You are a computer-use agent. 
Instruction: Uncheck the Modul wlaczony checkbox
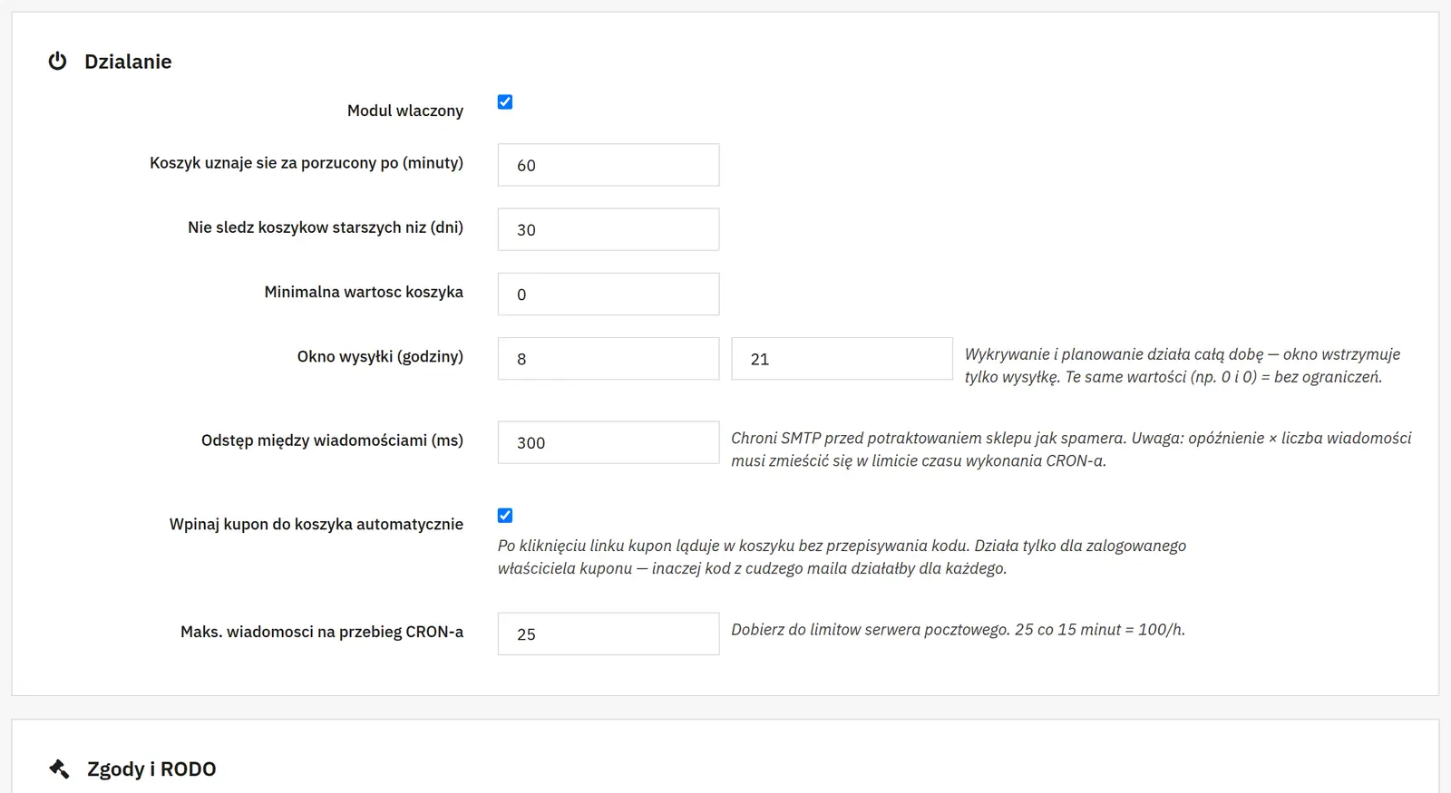click(x=505, y=102)
